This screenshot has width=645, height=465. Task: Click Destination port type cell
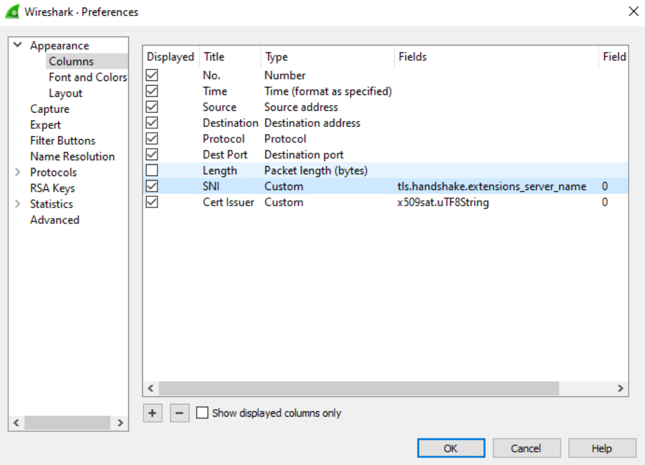tap(304, 154)
